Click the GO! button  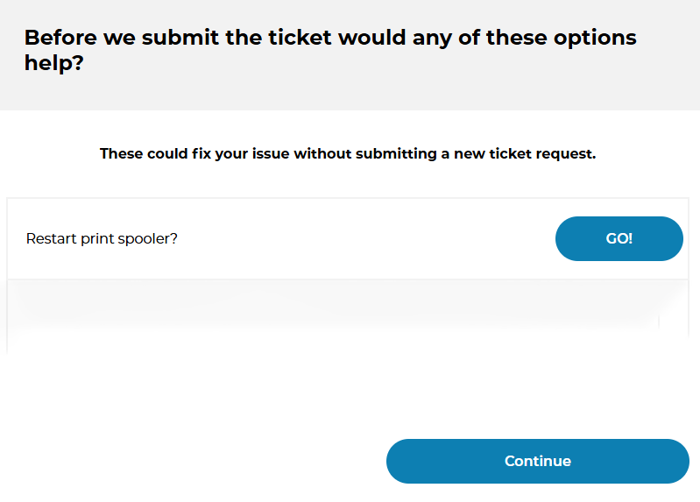click(x=619, y=238)
